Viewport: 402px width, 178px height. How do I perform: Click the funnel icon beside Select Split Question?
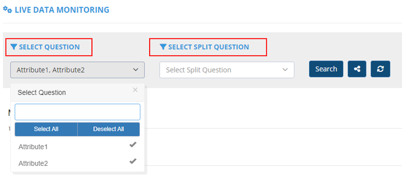tap(163, 47)
